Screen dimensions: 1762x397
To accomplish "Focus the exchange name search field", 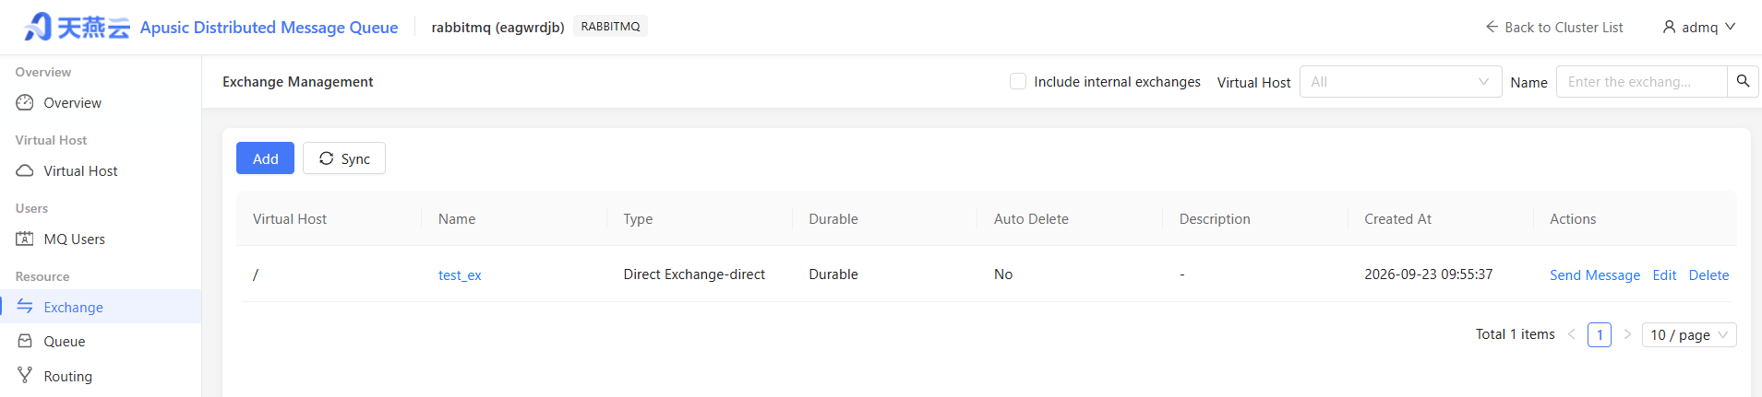I will pyautogui.click(x=1641, y=81).
